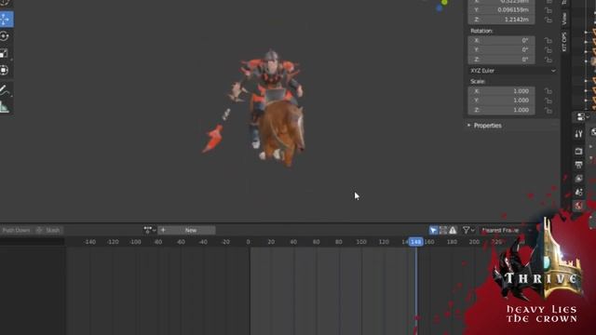Screen dimensions: 596x335
Task: Click the blue Z axis gizmo dot
Action: click(x=439, y=8)
